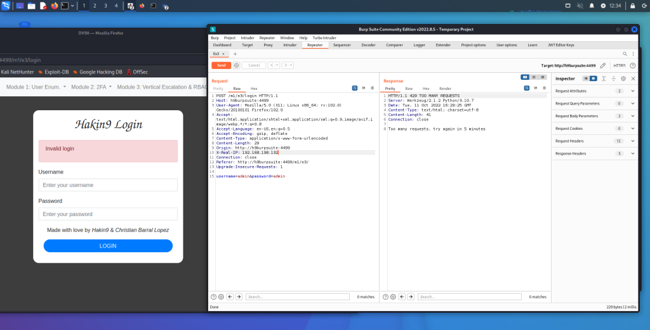650x330 pixels.
Task: Select top-bottom layout view
Action: tap(534, 77)
